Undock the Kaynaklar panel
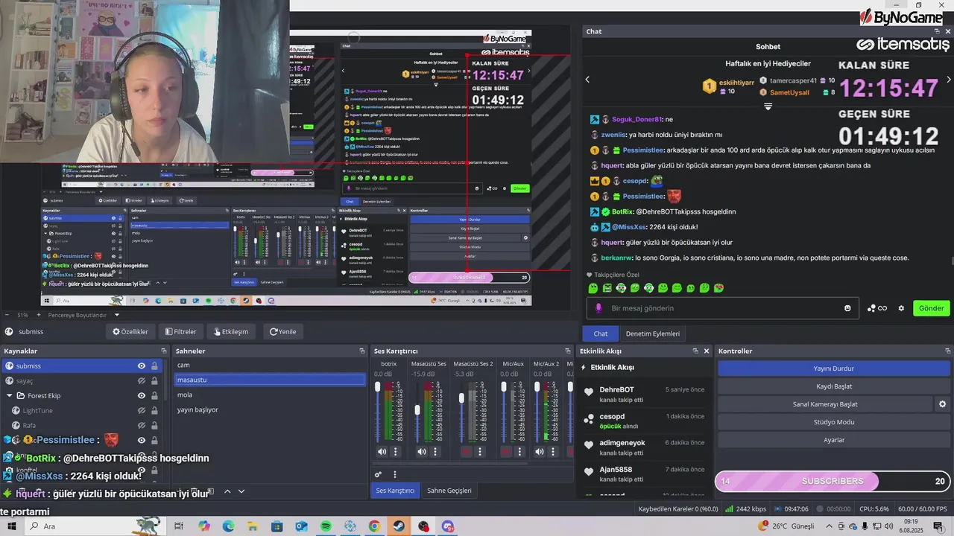954x536 pixels. [164, 351]
